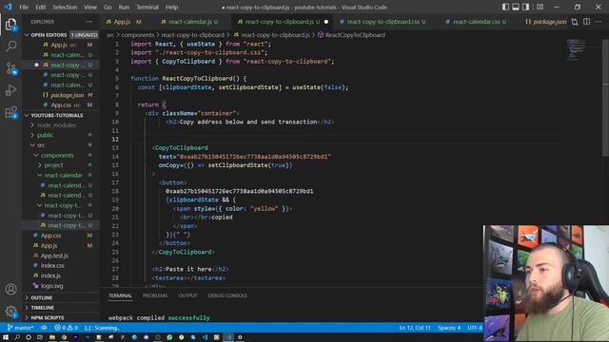Switch to the react-copy-to-clipboard.css tab
The height and width of the screenshot is (342, 609).
click(x=383, y=22)
